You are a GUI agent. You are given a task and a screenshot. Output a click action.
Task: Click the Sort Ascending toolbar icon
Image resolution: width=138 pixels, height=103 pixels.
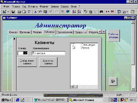click(74, 12)
